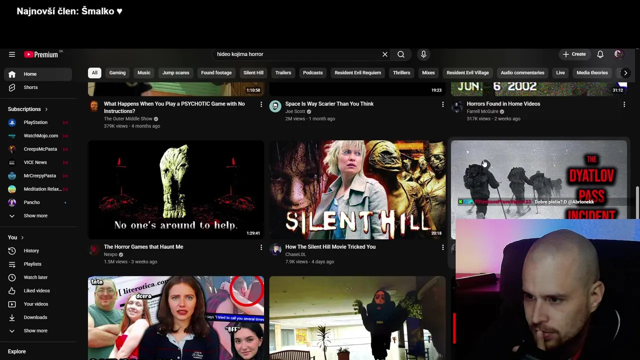The height and width of the screenshot is (360, 640).
Task: Open Pancho subscription
Action: click(x=38, y=202)
